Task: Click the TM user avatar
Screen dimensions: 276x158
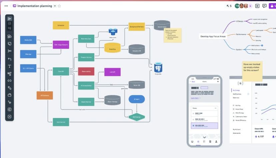Action: (x=237, y=6)
